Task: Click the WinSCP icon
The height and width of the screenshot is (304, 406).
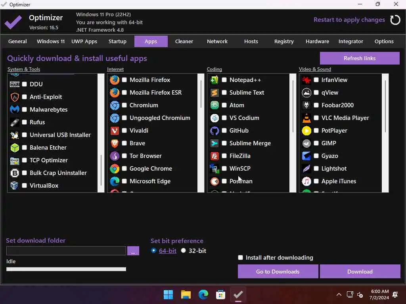Action: point(214,169)
